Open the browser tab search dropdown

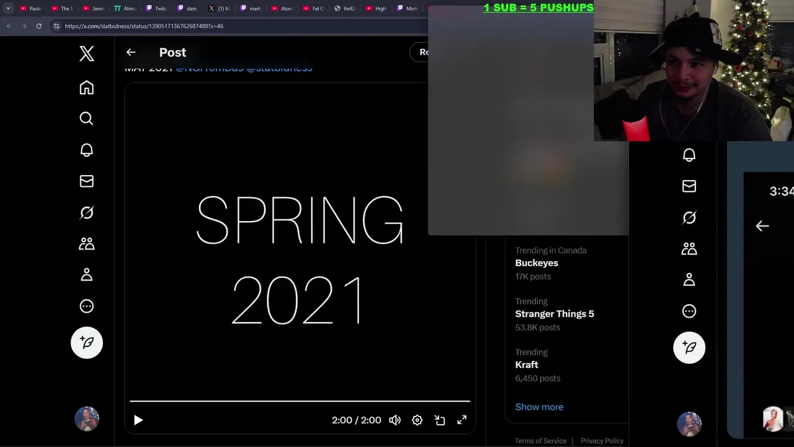8,8
